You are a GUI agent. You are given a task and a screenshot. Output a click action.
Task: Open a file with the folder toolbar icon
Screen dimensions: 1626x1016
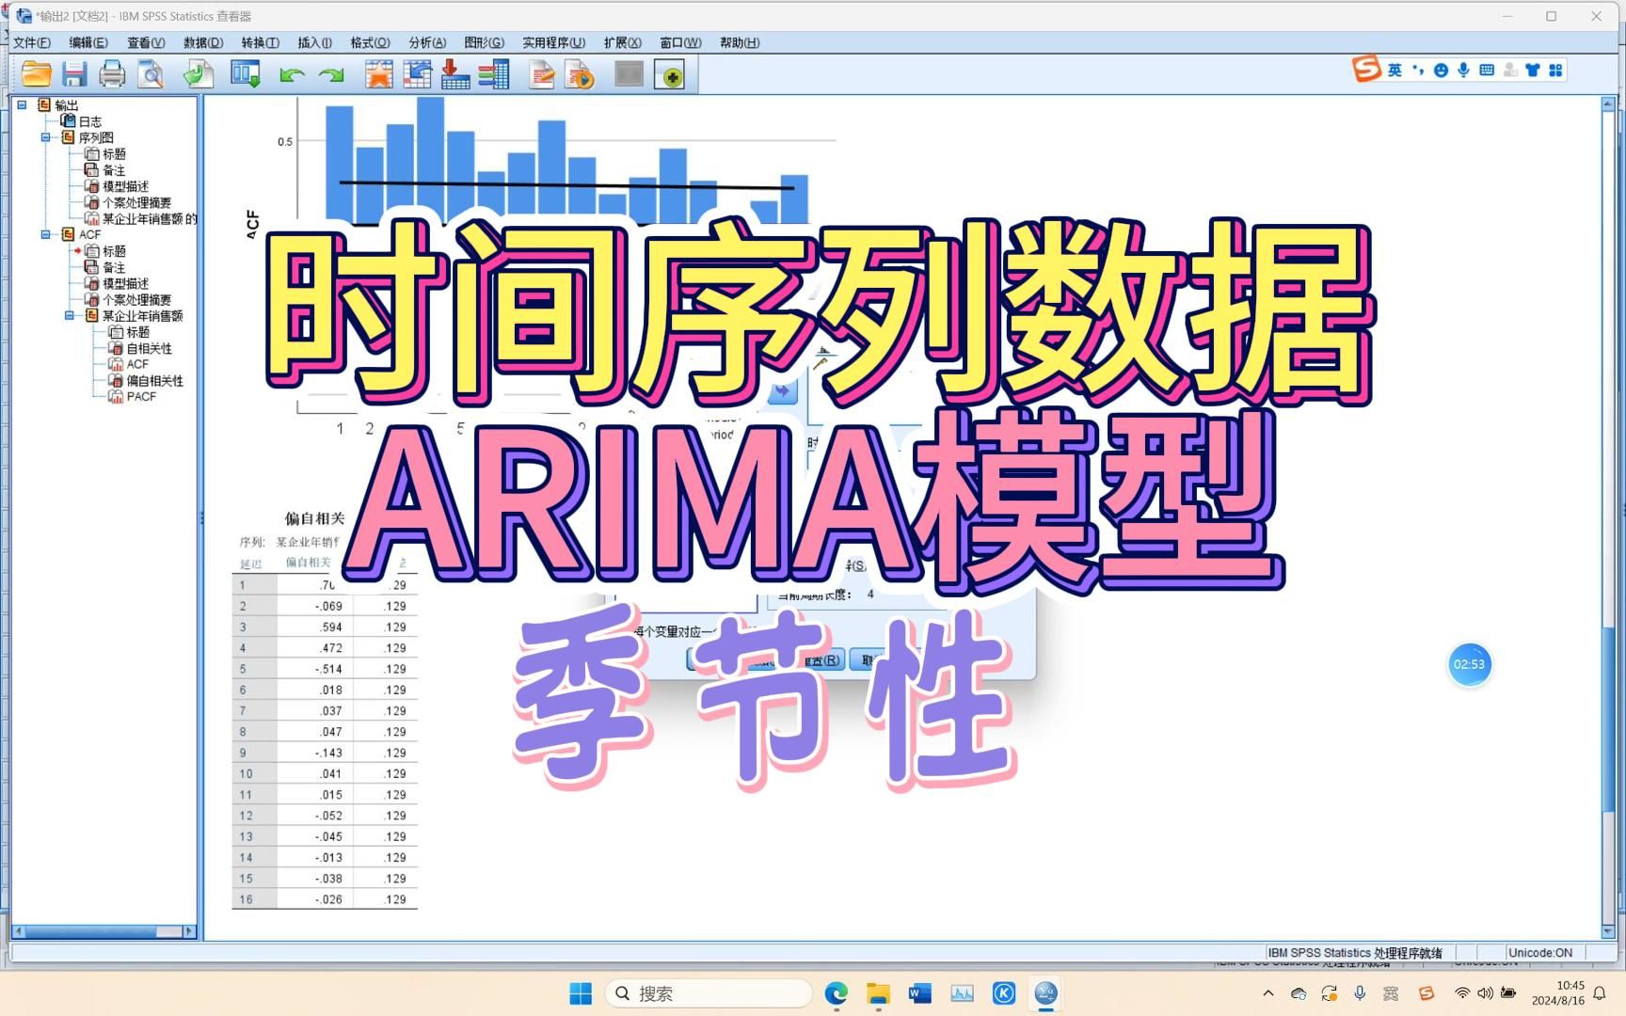(36, 73)
